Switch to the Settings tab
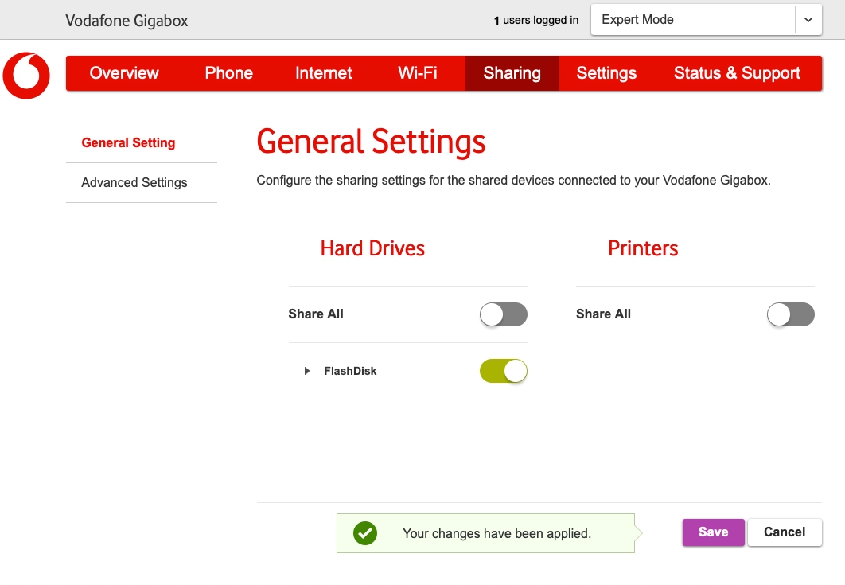 click(x=606, y=72)
